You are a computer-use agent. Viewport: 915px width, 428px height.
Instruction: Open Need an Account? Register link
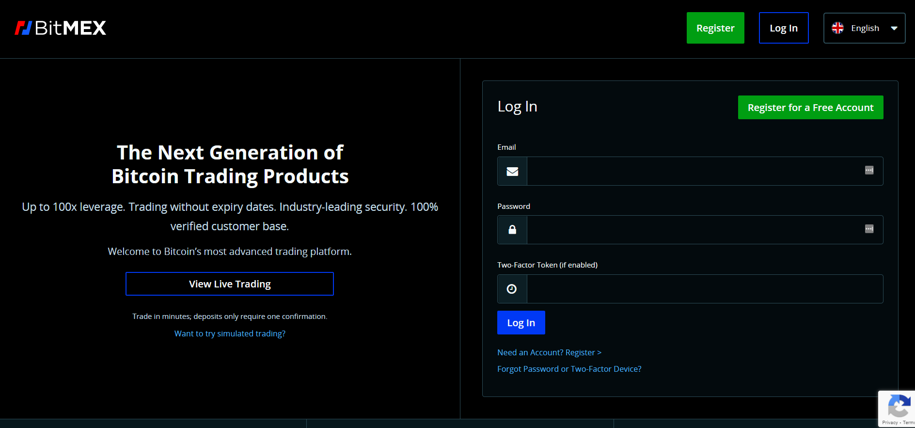549,352
